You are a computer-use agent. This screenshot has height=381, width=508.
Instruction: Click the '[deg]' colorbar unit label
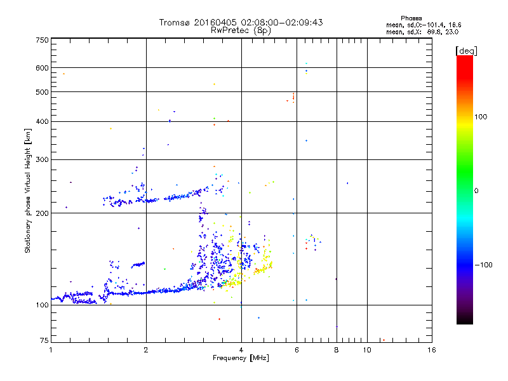pos(466,51)
